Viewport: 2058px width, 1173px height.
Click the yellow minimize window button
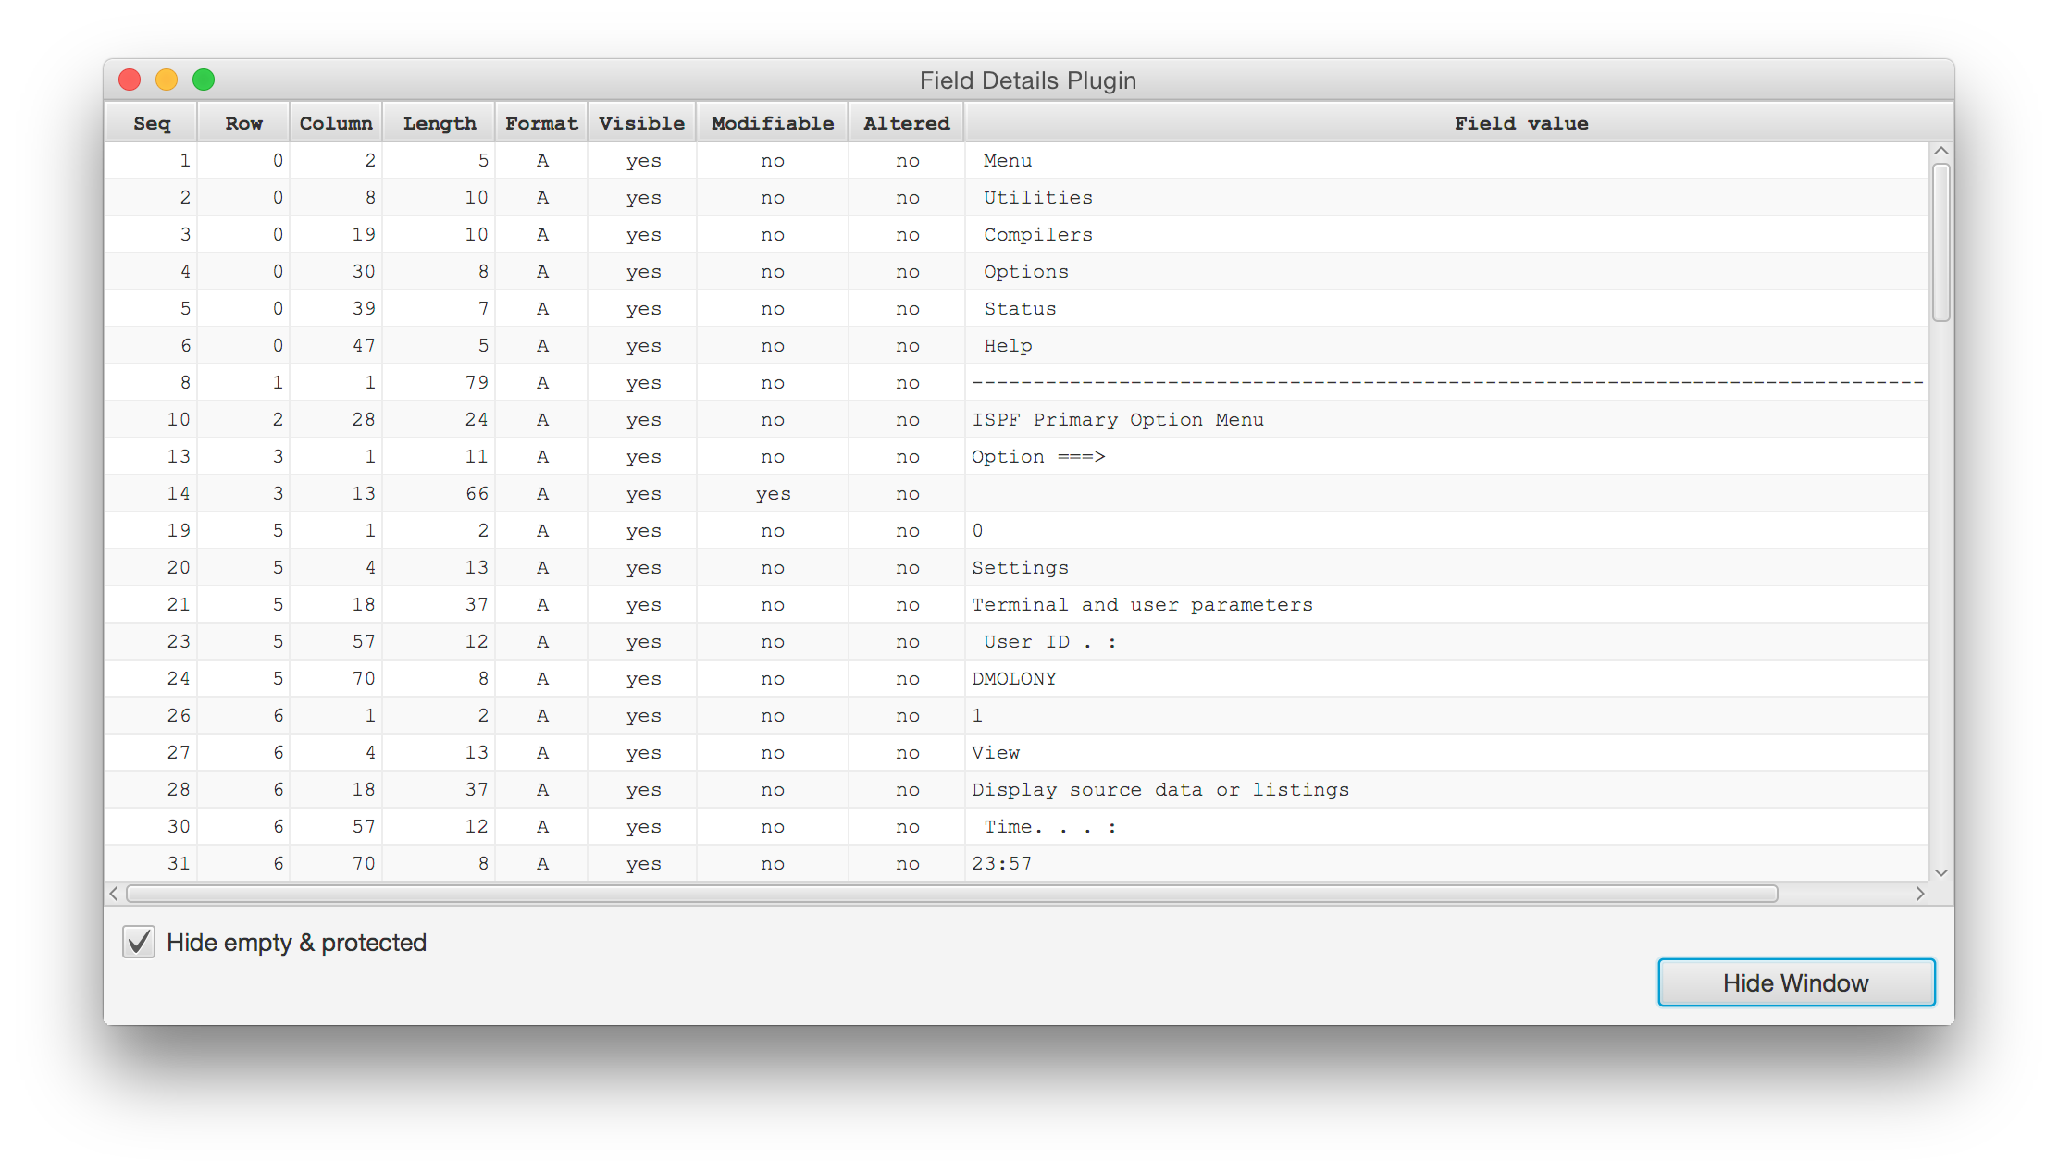point(167,80)
